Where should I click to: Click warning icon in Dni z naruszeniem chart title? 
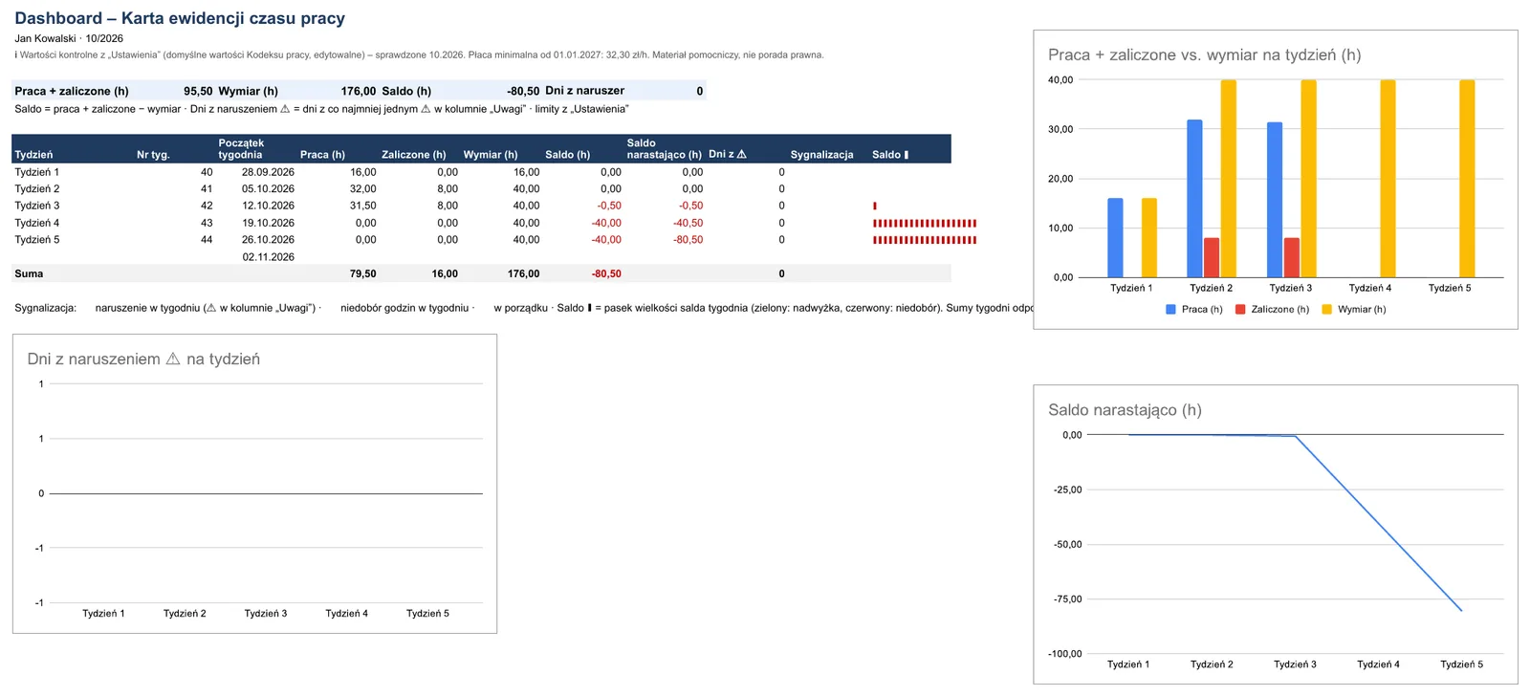(x=173, y=359)
